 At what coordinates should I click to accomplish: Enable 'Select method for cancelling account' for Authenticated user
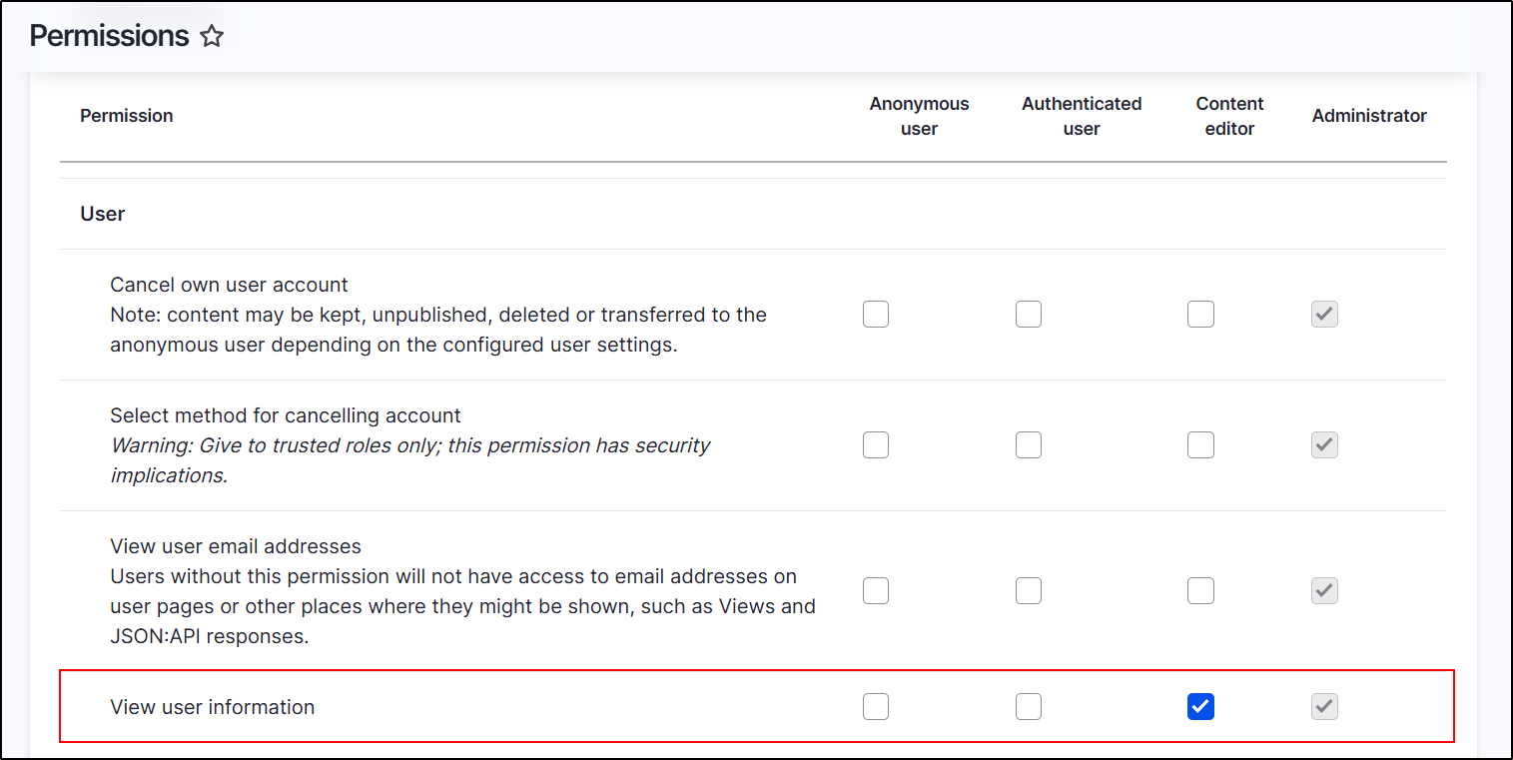coord(1029,444)
